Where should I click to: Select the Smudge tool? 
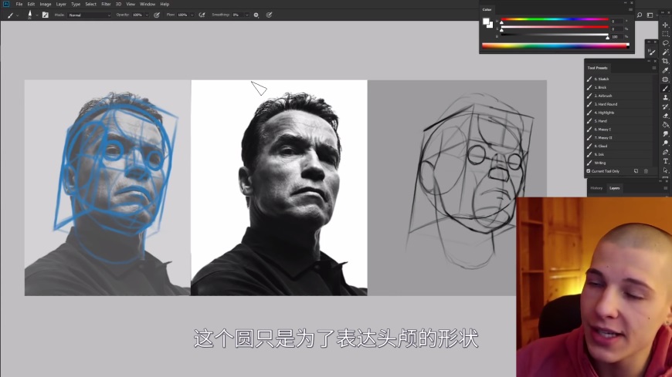coord(665,134)
